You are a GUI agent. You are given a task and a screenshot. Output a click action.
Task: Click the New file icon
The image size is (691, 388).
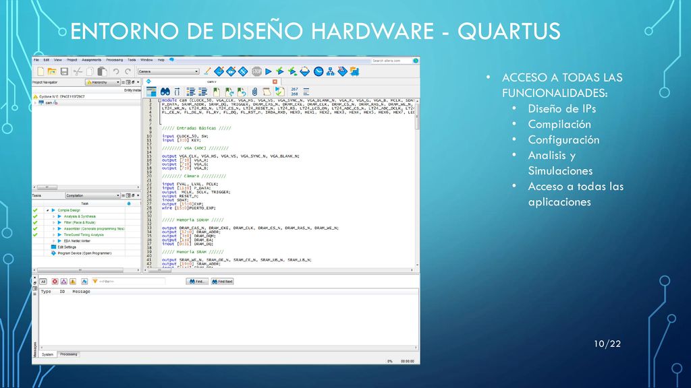coord(40,71)
